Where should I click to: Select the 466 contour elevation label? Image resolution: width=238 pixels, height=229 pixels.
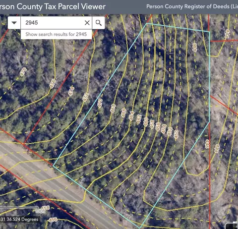(123, 113)
